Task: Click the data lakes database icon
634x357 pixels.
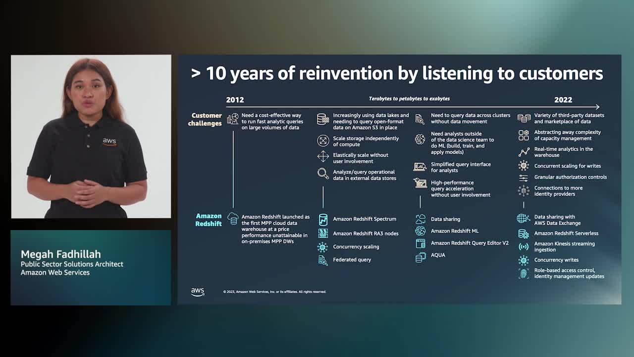Action: pyautogui.click(x=323, y=119)
